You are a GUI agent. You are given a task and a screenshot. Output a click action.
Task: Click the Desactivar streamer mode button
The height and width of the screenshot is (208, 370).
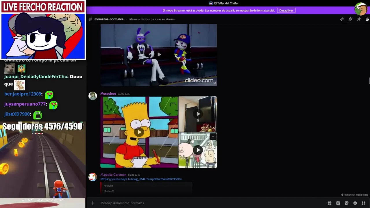(286, 10)
